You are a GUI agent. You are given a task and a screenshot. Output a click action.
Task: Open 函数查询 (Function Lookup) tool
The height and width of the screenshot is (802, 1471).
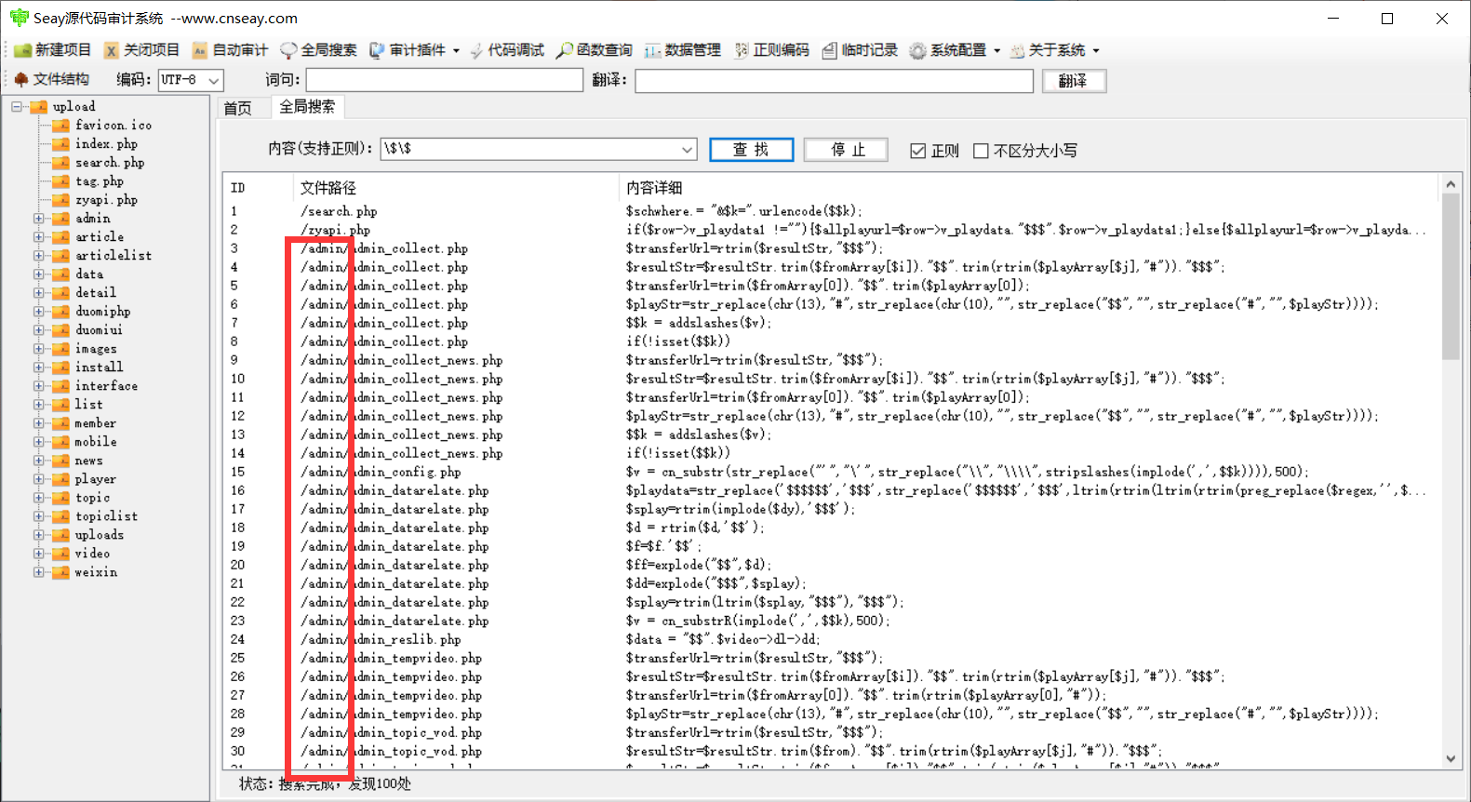coord(595,50)
